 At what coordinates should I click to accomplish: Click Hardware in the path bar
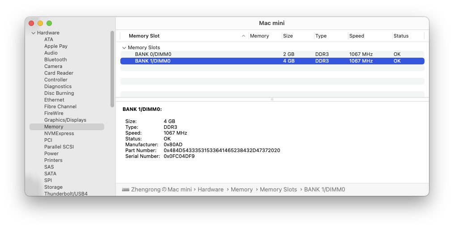[211, 190]
